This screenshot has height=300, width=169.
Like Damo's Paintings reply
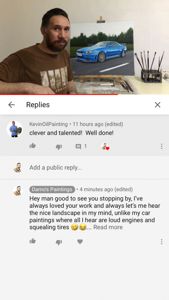click(33, 241)
